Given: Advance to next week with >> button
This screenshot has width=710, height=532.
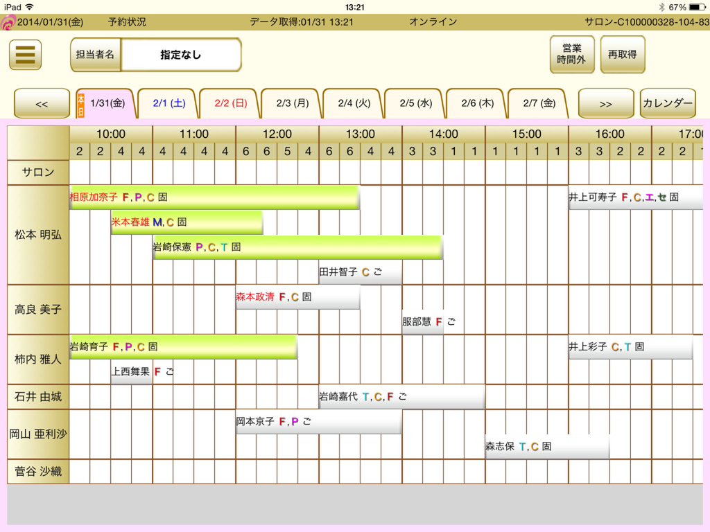Looking at the screenshot, I should [x=605, y=104].
